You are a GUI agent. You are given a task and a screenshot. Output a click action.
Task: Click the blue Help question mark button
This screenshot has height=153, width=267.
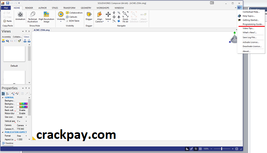239,8
